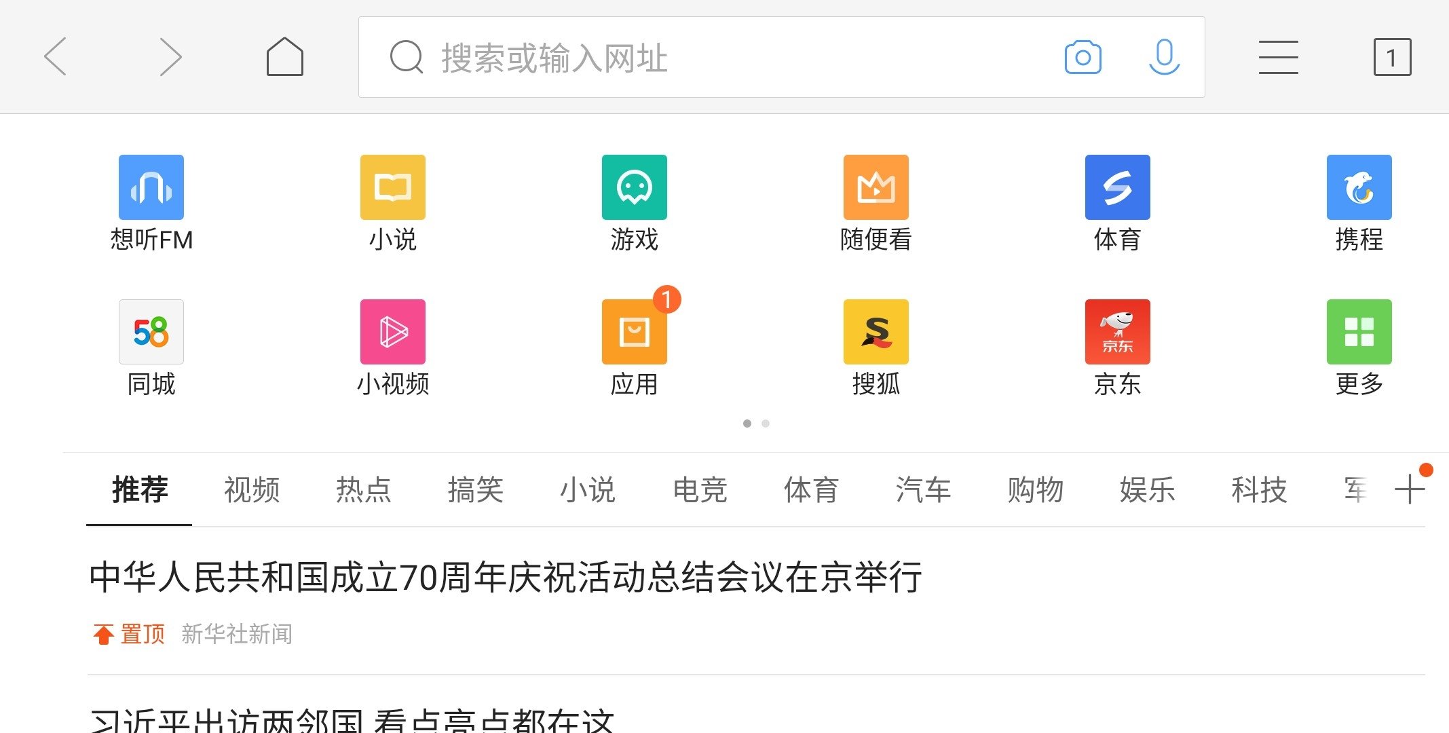Open the 携程 shortcut
Image resolution: width=1449 pixels, height=733 pixels.
(1359, 203)
